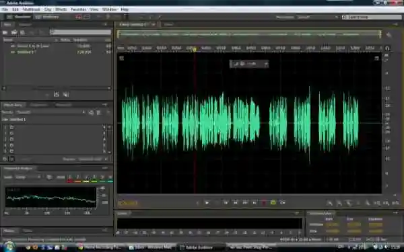Open the Effects menu
The image size is (404, 252).
click(61, 9)
